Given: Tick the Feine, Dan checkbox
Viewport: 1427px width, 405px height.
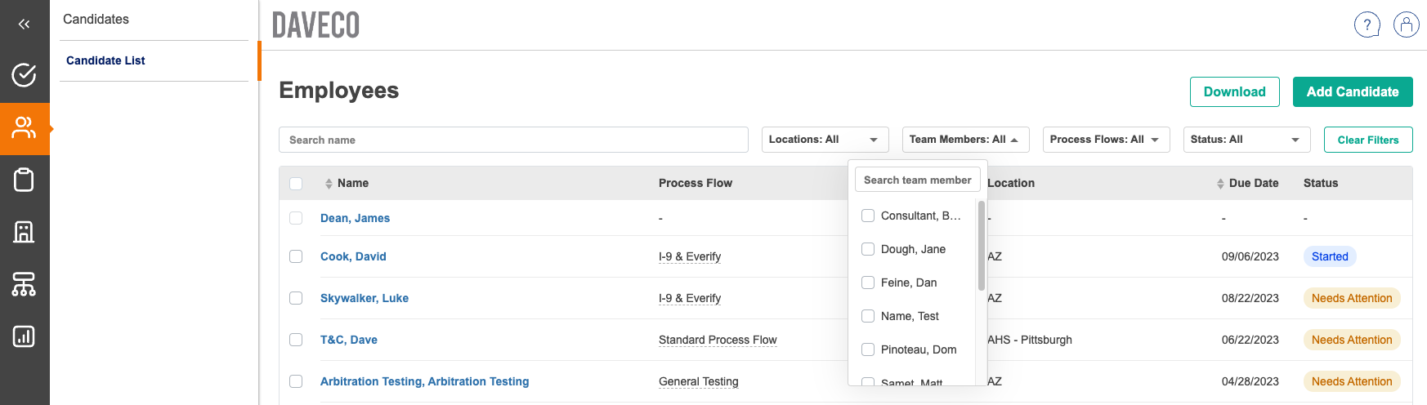Looking at the screenshot, I should click(x=868, y=283).
